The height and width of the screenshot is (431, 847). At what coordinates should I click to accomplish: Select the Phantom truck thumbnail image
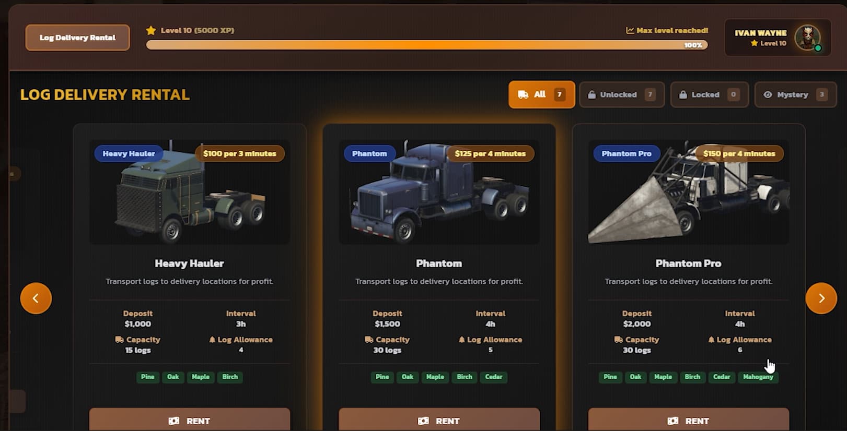[439, 192]
